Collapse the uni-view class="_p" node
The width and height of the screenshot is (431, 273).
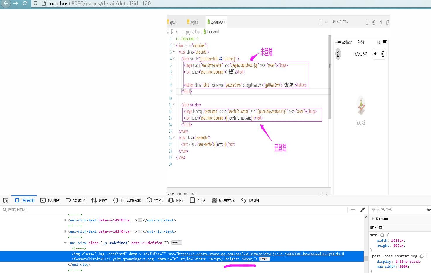[65, 243]
